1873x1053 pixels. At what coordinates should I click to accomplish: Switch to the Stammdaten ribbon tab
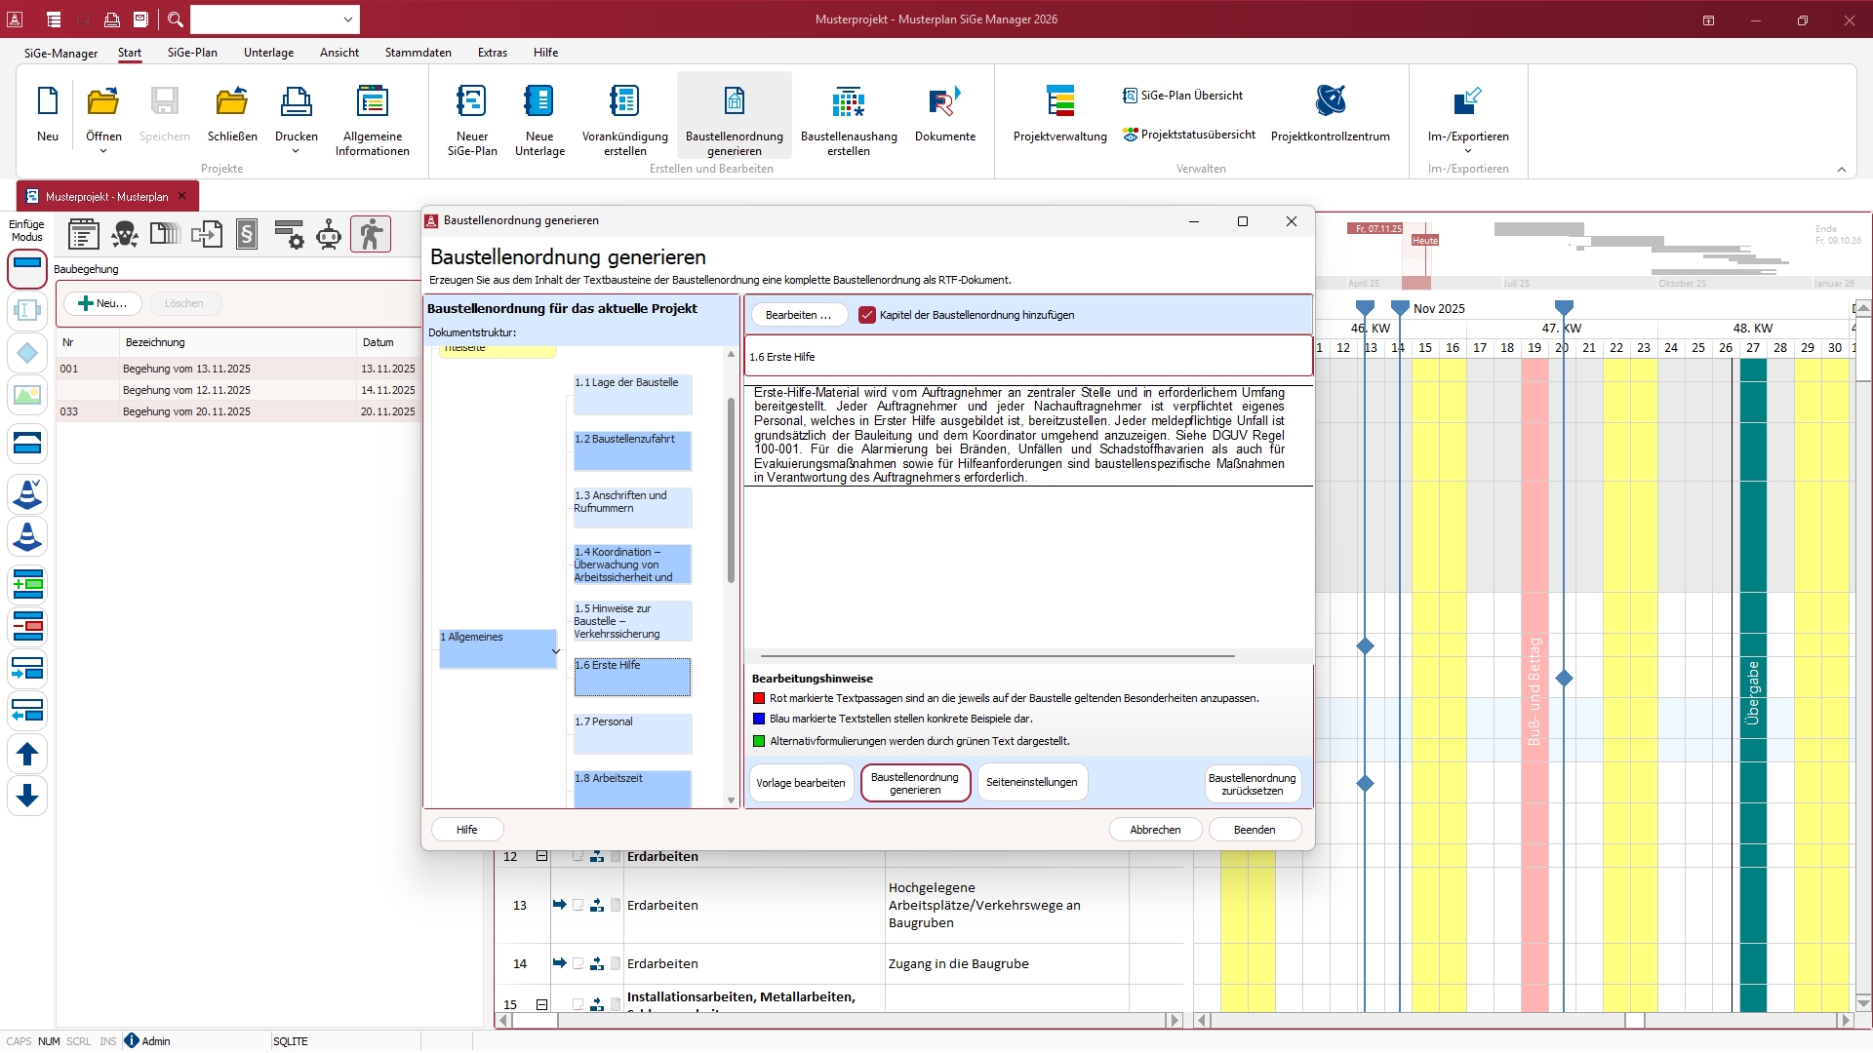[x=418, y=53]
